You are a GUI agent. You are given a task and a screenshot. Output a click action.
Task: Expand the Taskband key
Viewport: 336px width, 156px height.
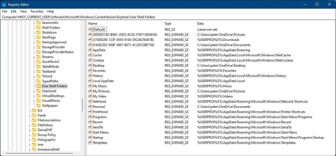point(34,71)
